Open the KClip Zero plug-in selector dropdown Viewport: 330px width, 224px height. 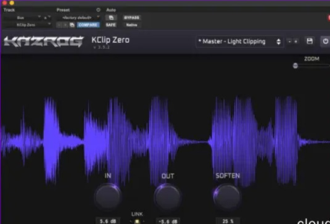coord(28,25)
